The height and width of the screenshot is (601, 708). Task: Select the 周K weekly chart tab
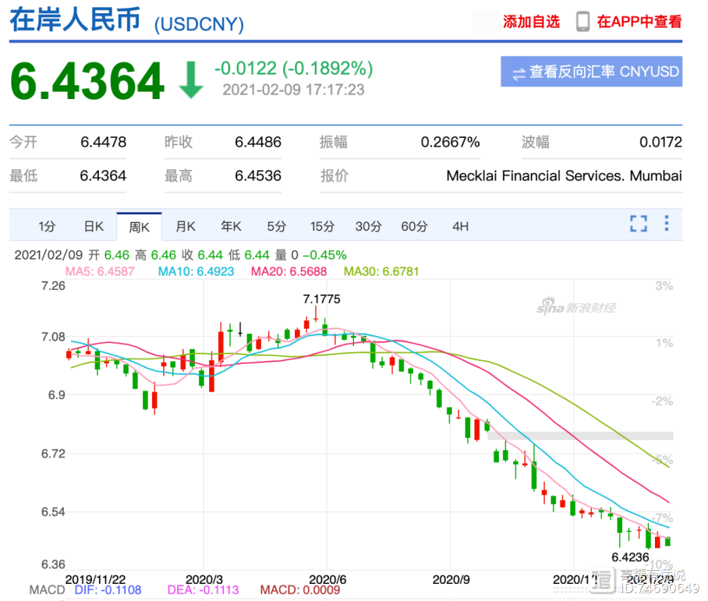click(139, 227)
